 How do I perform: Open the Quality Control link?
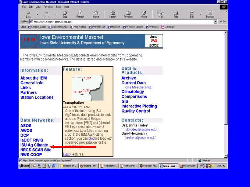136,111
